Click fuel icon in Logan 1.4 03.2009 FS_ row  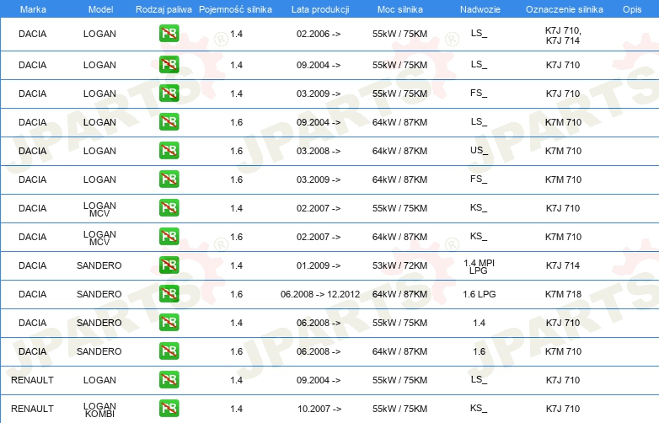tap(169, 94)
